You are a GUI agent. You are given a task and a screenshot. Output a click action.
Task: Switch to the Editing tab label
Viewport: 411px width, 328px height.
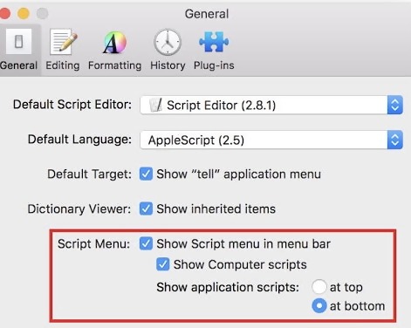tap(63, 65)
